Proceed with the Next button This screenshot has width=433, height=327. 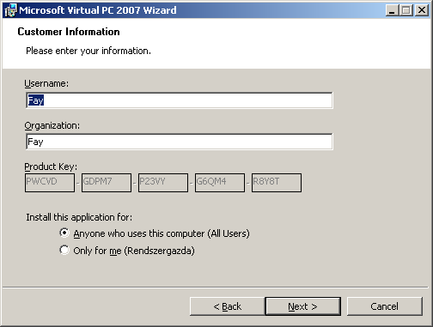303,306
